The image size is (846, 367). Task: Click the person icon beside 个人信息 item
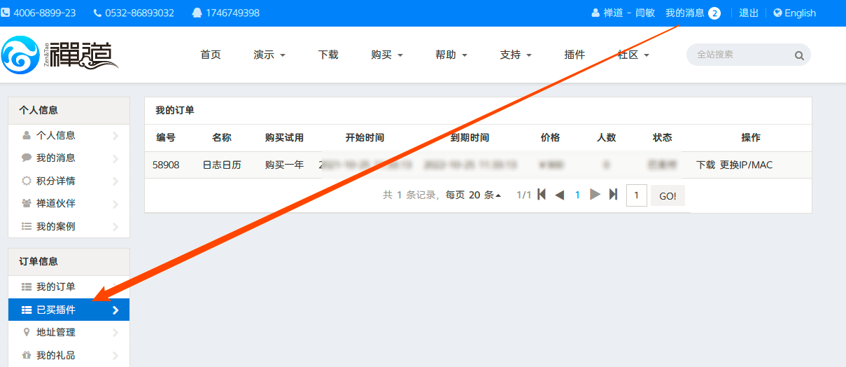coord(27,135)
